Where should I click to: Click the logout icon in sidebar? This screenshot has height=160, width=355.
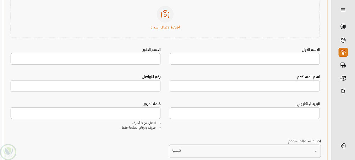343,146
